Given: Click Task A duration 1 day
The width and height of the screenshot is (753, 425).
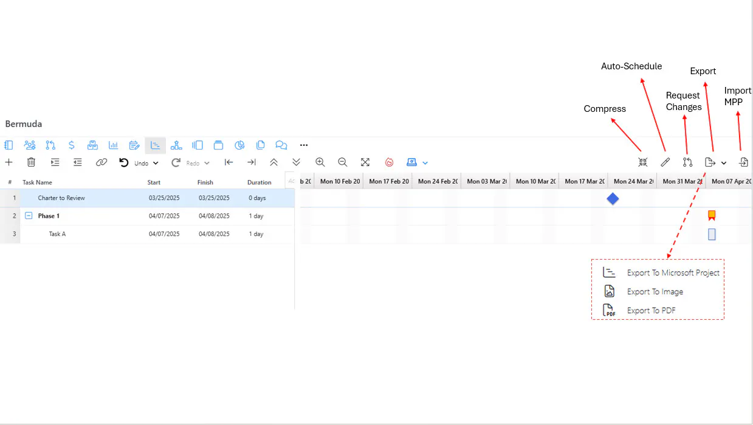Looking at the screenshot, I should click(x=256, y=234).
